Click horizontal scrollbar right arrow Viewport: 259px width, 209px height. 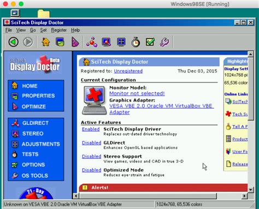(244, 196)
